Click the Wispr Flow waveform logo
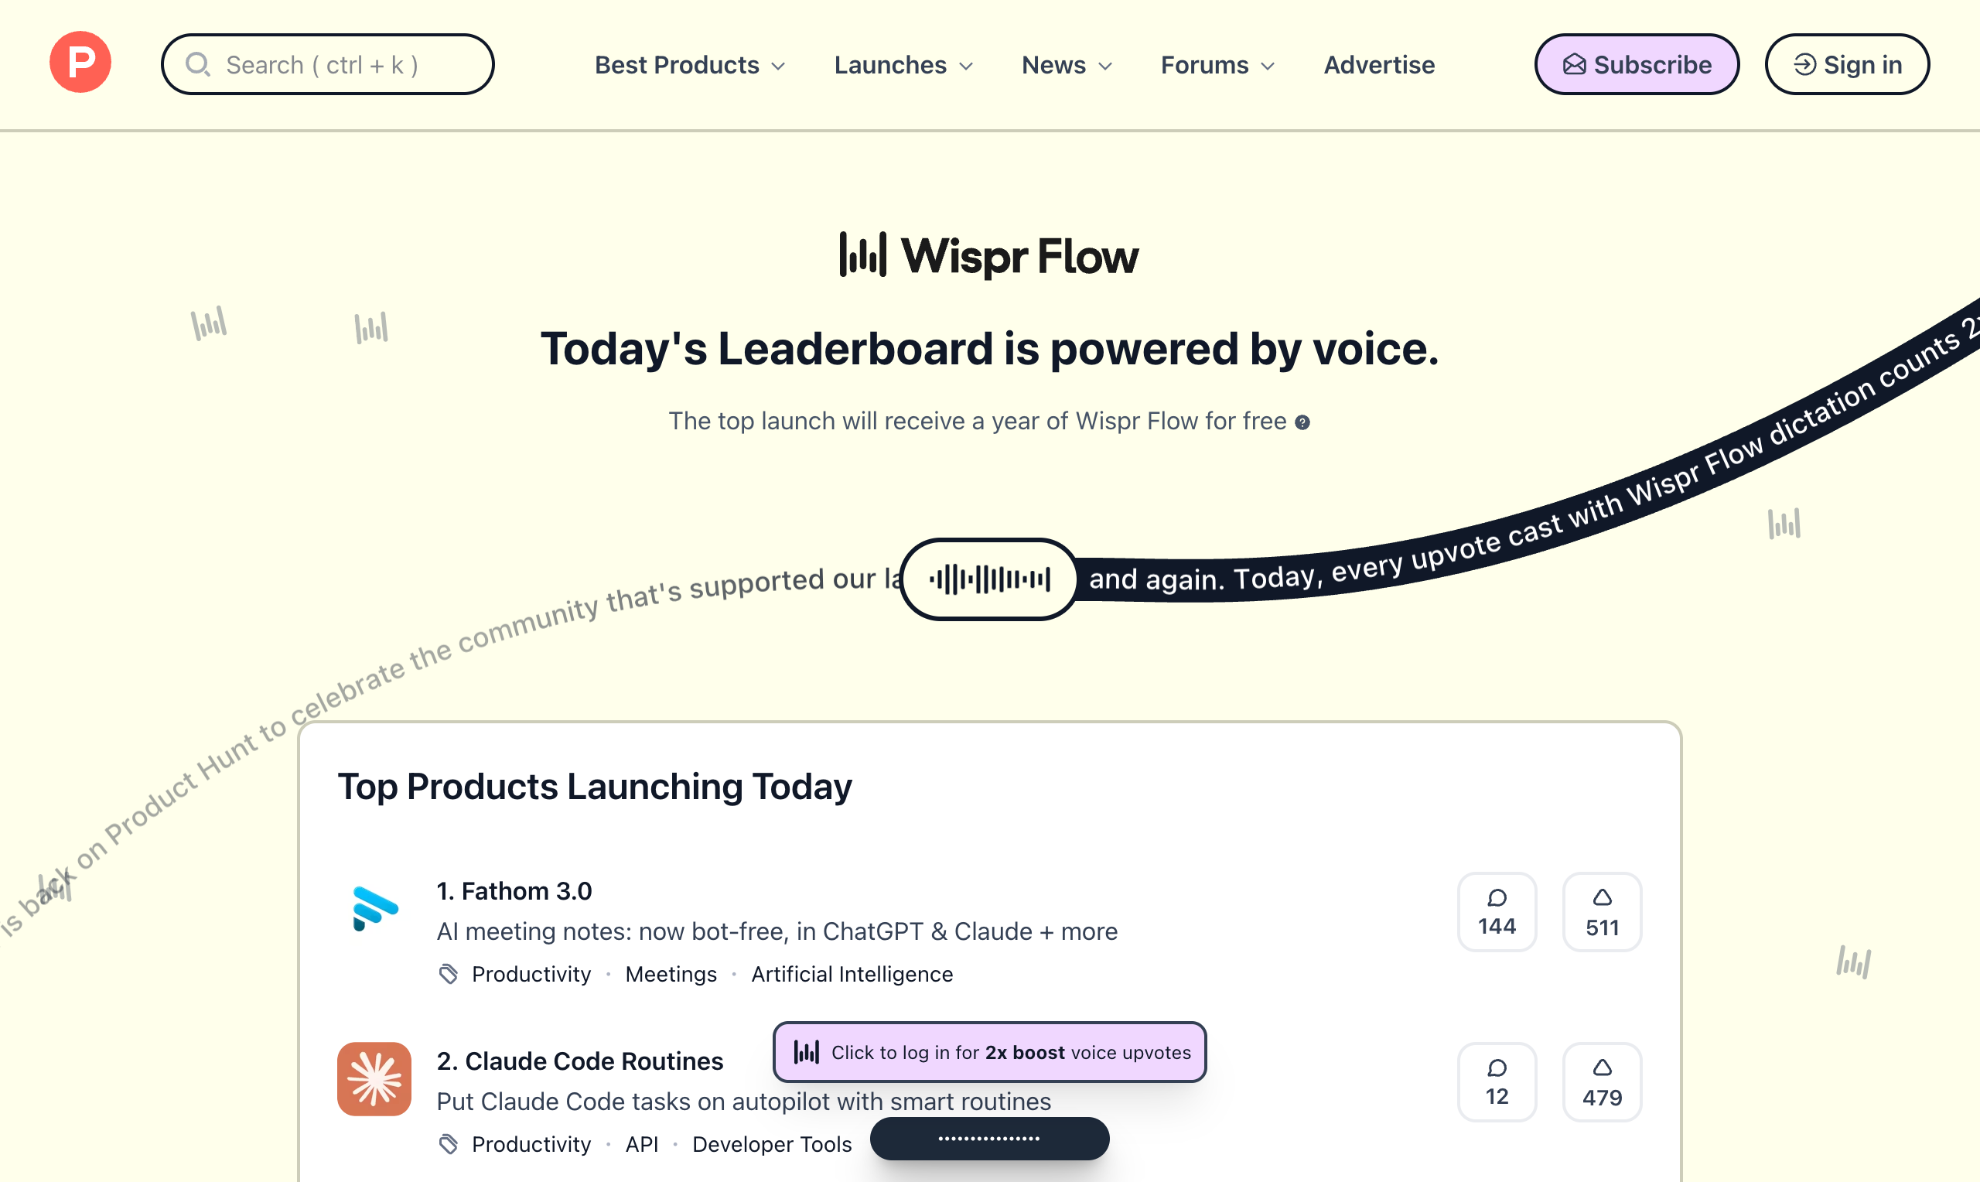 pyautogui.click(x=862, y=255)
